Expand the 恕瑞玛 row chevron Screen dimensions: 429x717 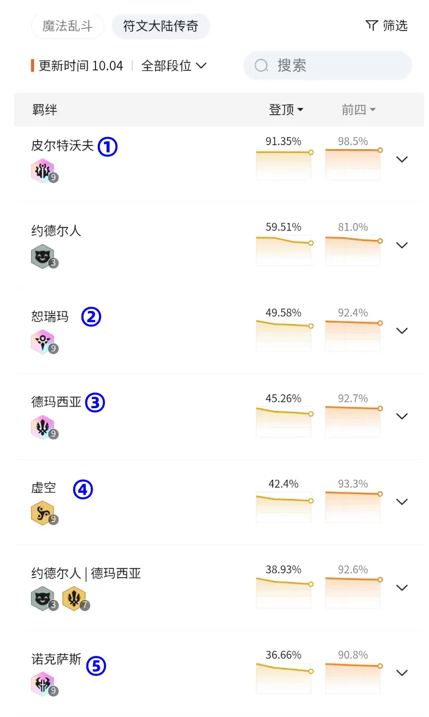402,331
